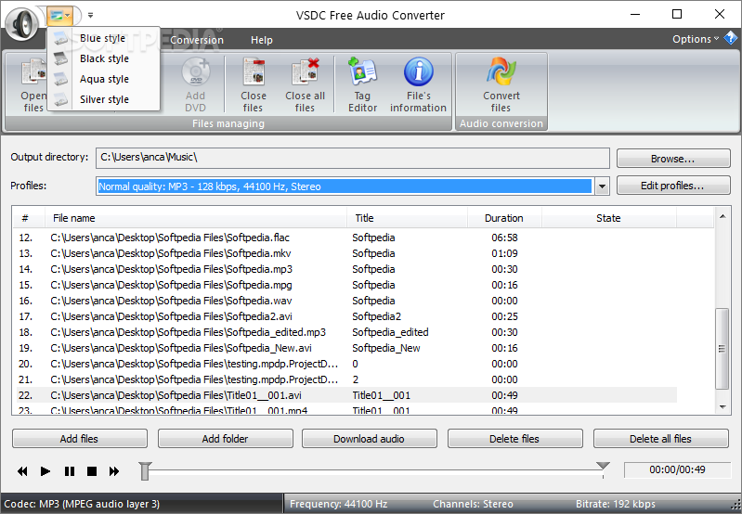Click the Download audio button
This screenshot has width=742, height=514.
[369, 439]
